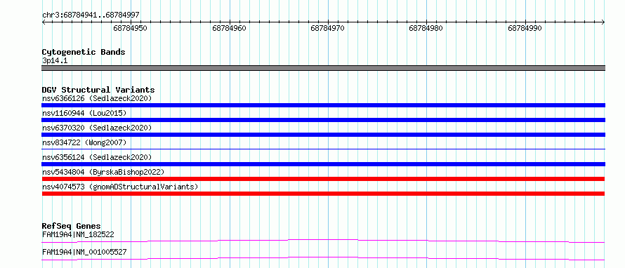This screenshot has width=625, height=268.
Task: Select variant label nsv834722 (Wong2007)
Action: tap(84, 142)
